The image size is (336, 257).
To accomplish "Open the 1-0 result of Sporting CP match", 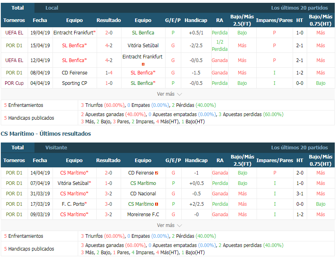I will point(109,83).
